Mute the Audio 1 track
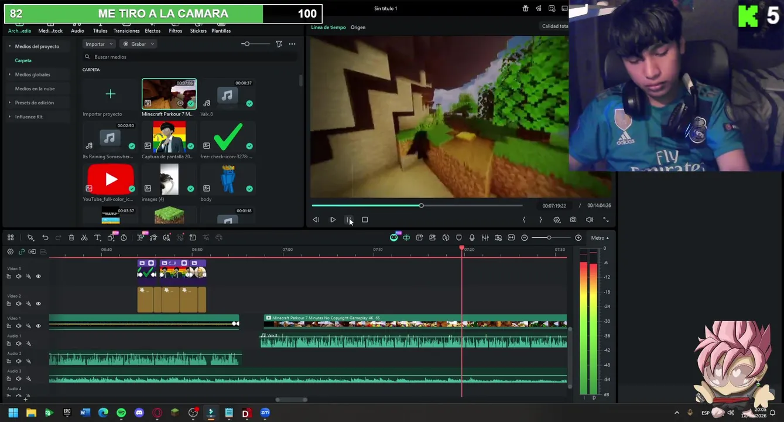 pos(19,343)
